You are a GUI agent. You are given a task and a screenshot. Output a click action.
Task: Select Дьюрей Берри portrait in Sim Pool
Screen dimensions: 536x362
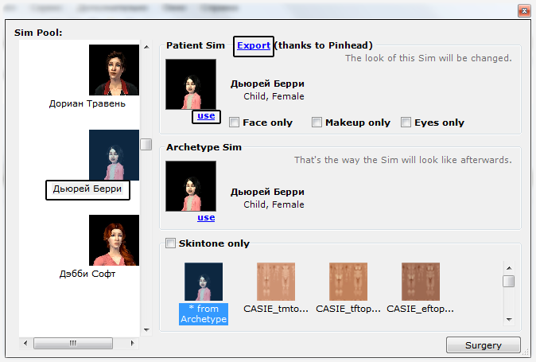pyautogui.click(x=114, y=155)
